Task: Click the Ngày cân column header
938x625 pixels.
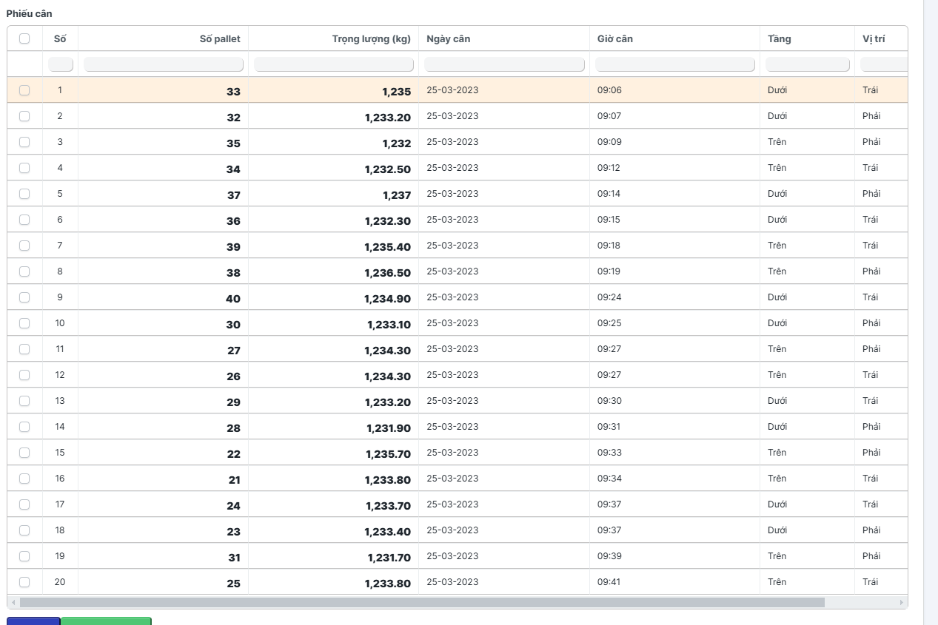Action: pos(449,39)
